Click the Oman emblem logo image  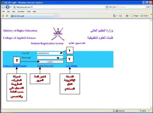(58, 34)
